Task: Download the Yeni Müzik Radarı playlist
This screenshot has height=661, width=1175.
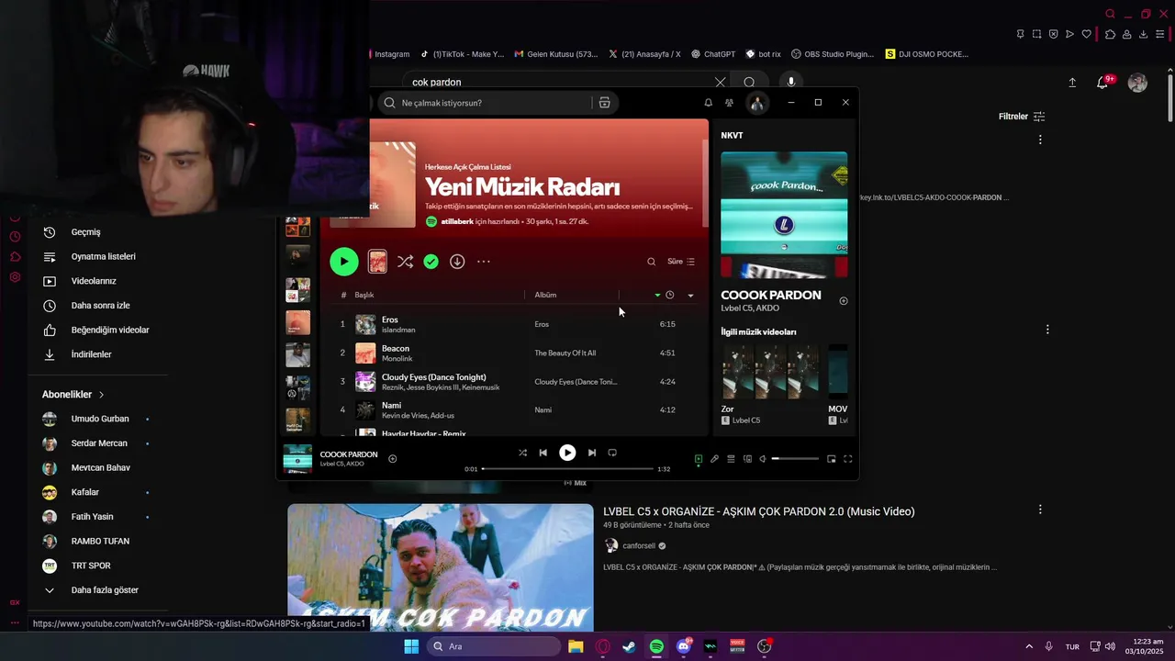Action: pos(457,262)
